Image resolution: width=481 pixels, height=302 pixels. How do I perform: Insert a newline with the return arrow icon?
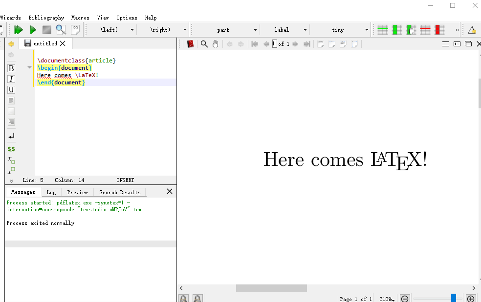11,136
